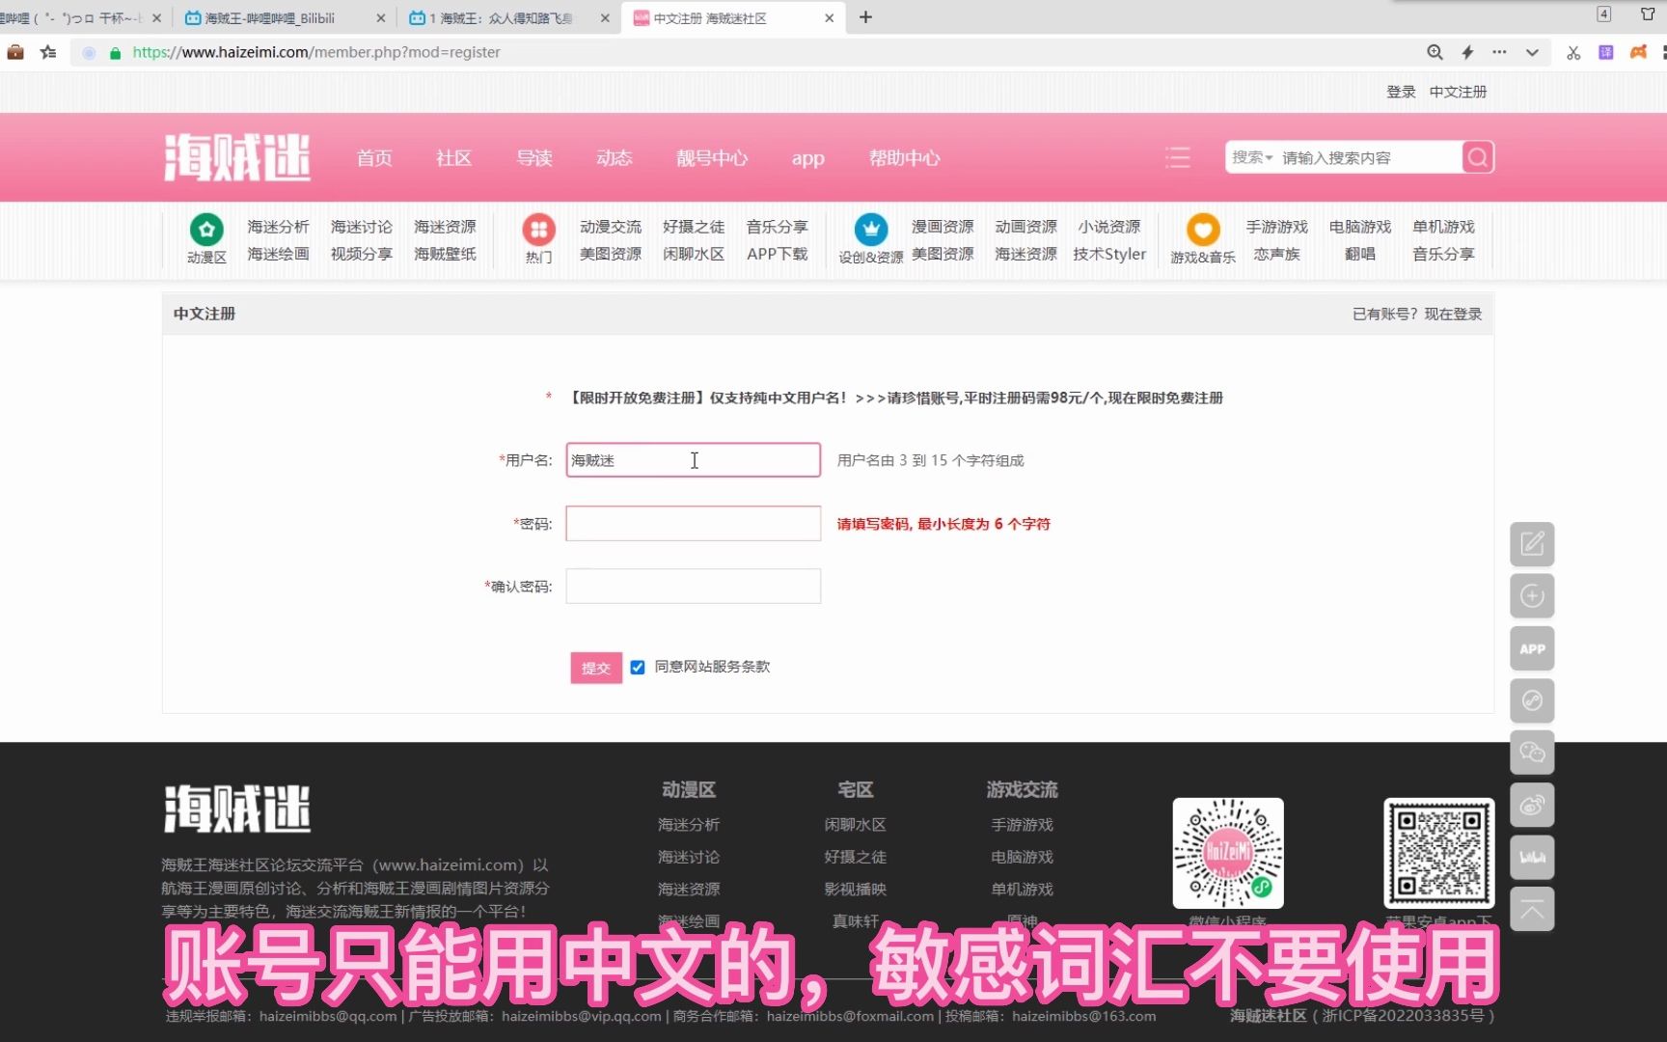
Task: Click the app download QR code image
Action: tap(1438, 853)
